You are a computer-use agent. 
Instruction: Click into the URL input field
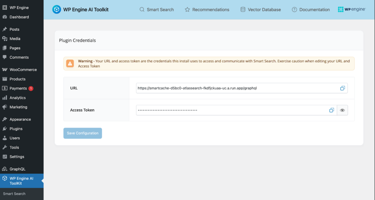(x=234, y=88)
